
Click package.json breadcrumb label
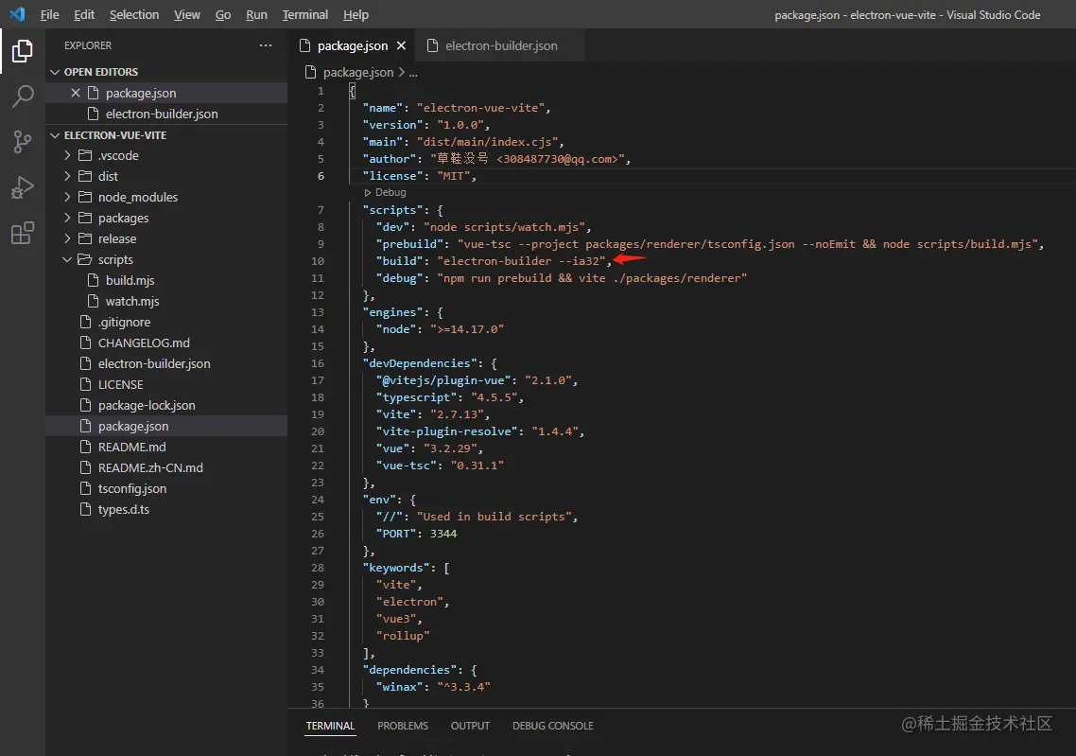click(358, 72)
